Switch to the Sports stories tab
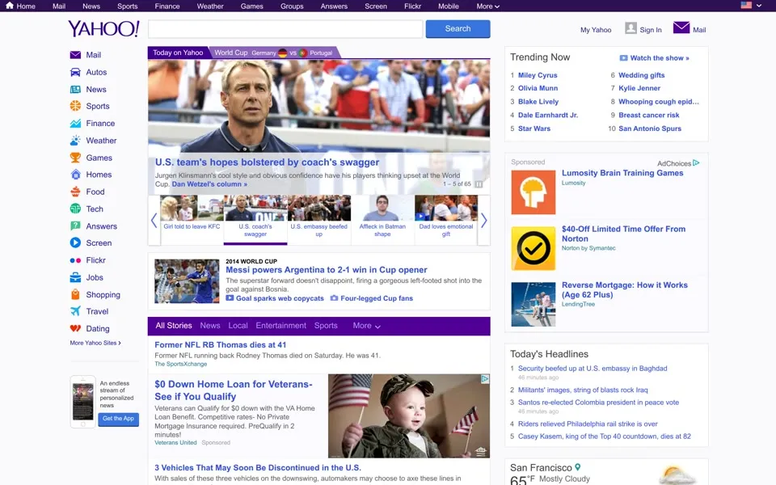The image size is (776, 485). [x=326, y=326]
